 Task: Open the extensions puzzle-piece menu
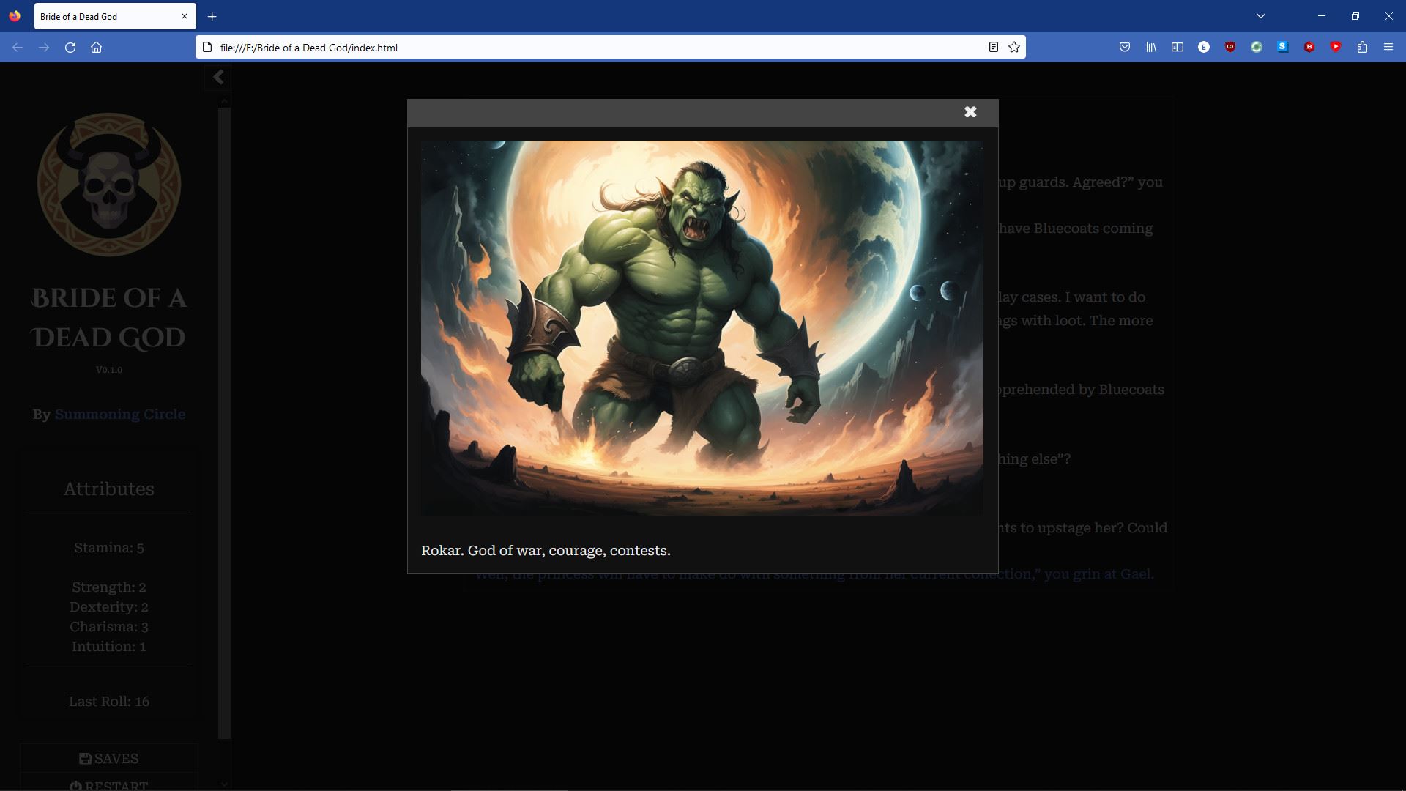point(1362,48)
